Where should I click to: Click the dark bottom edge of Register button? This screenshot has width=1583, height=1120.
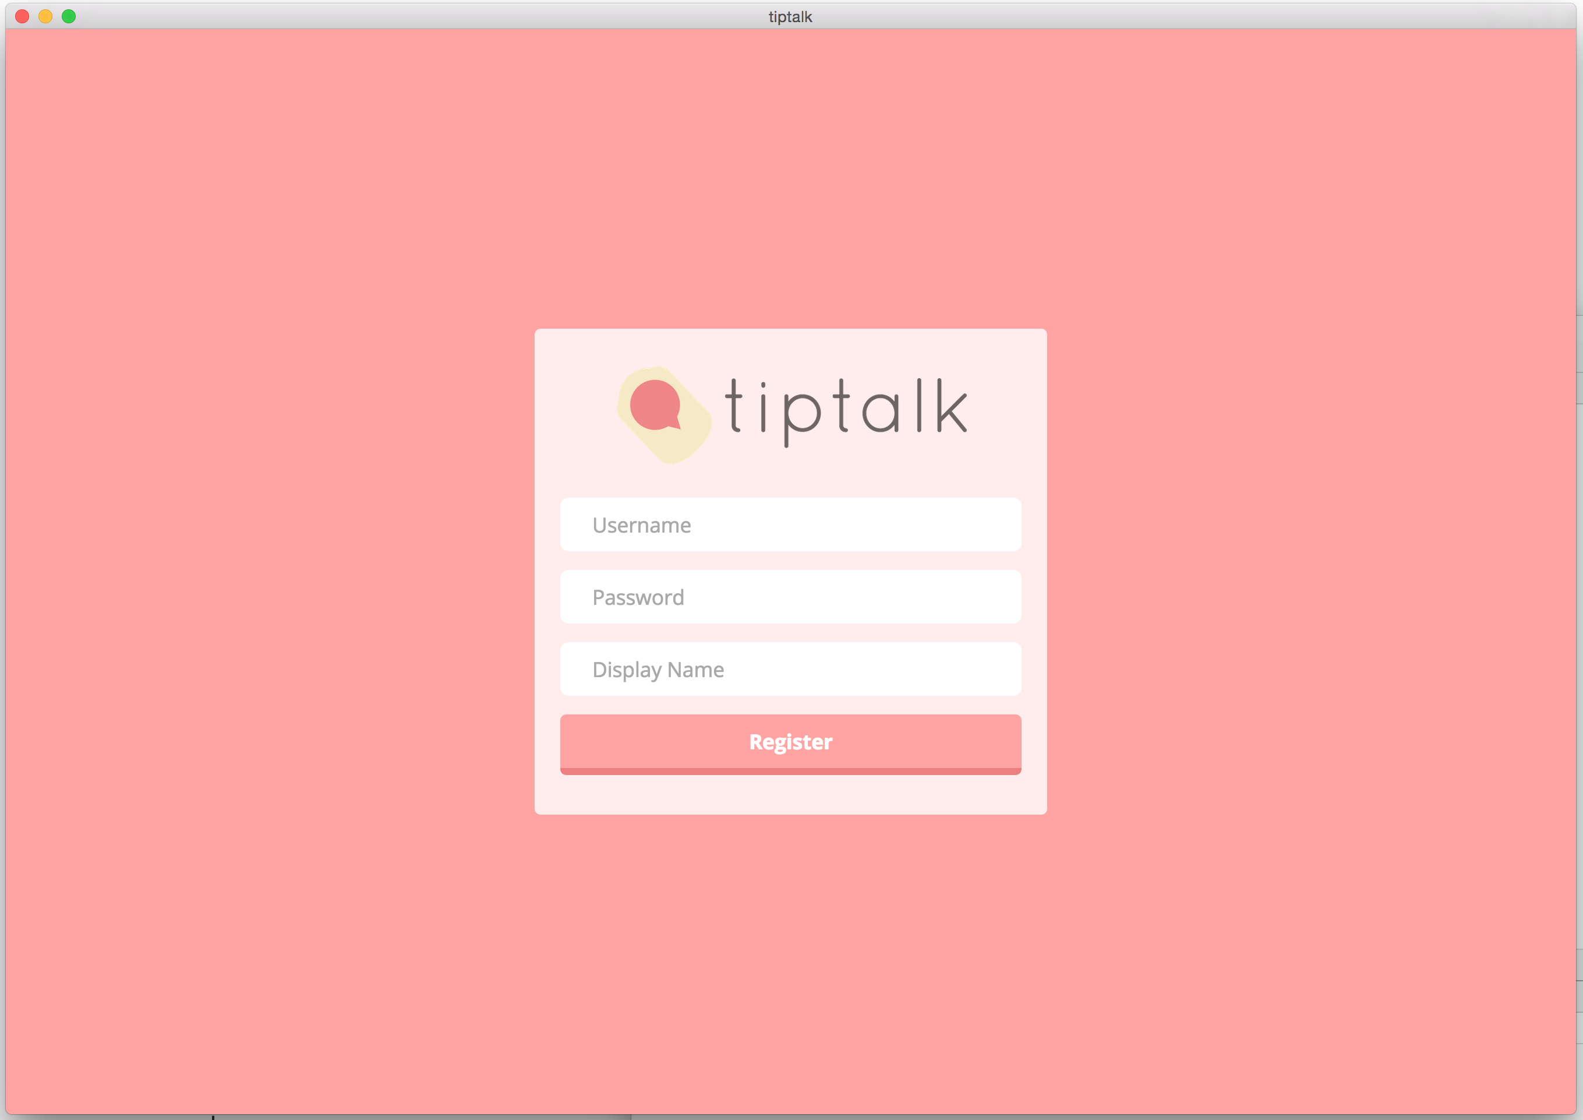(x=791, y=772)
